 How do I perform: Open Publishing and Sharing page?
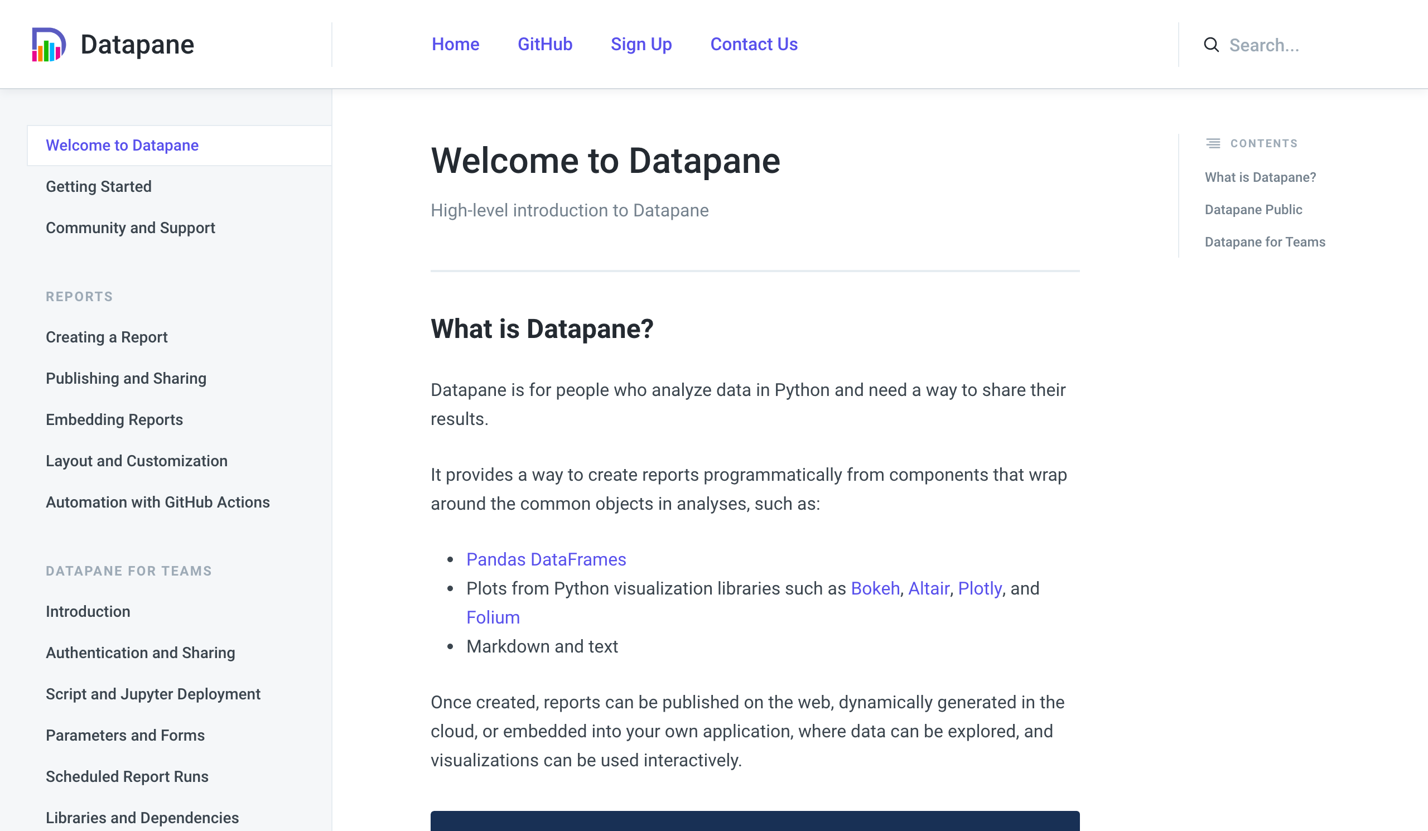click(126, 378)
